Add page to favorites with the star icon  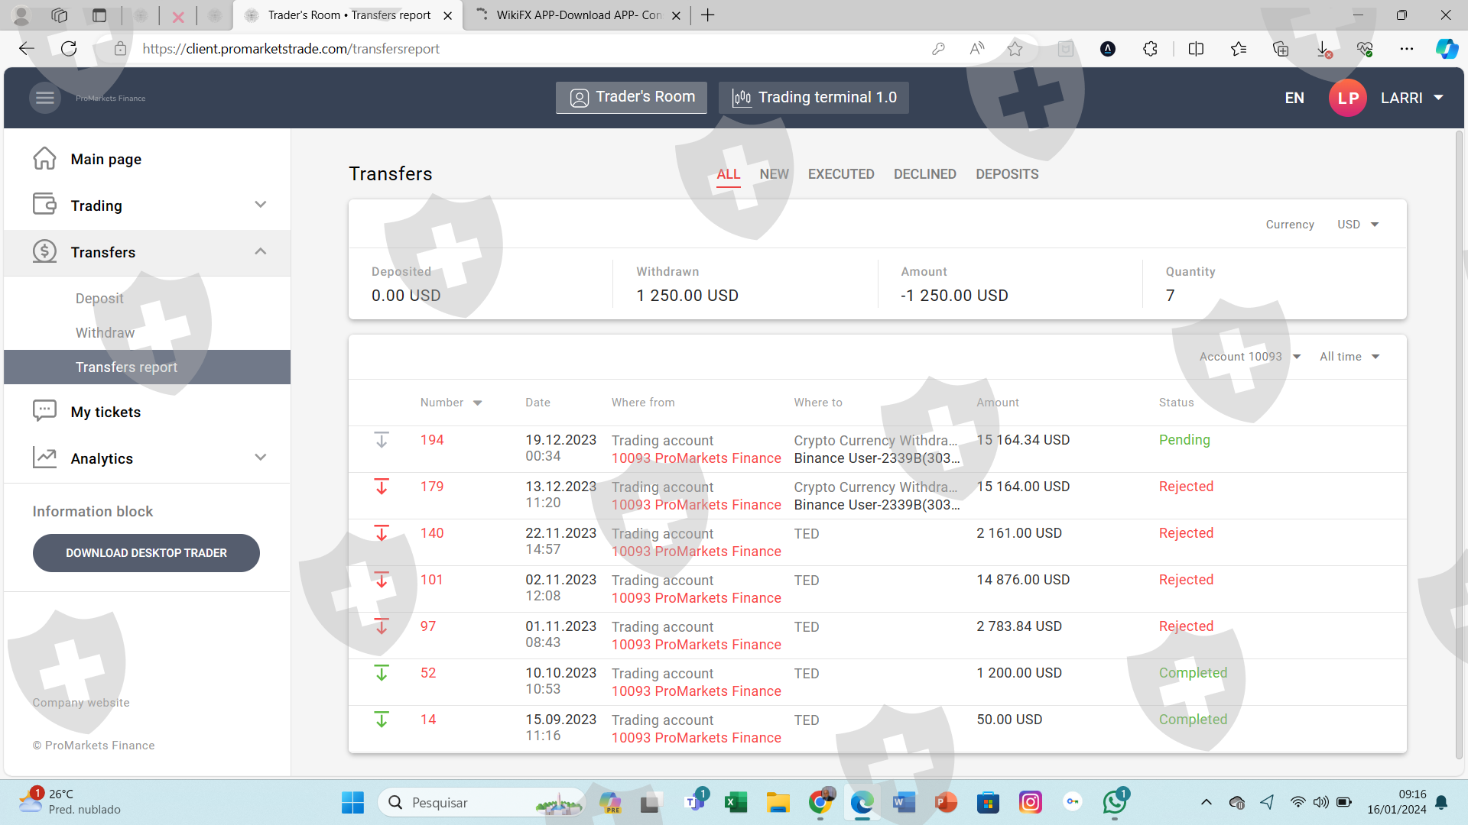(x=1015, y=49)
